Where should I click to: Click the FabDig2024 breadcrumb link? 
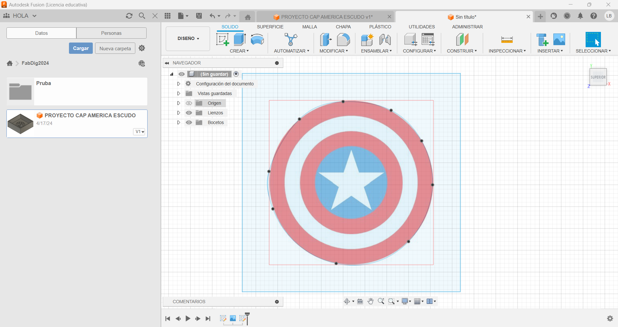[x=35, y=63]
